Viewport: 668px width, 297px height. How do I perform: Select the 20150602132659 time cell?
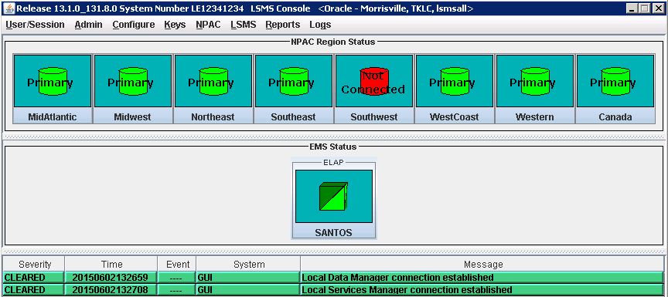[x=111, y=278]
